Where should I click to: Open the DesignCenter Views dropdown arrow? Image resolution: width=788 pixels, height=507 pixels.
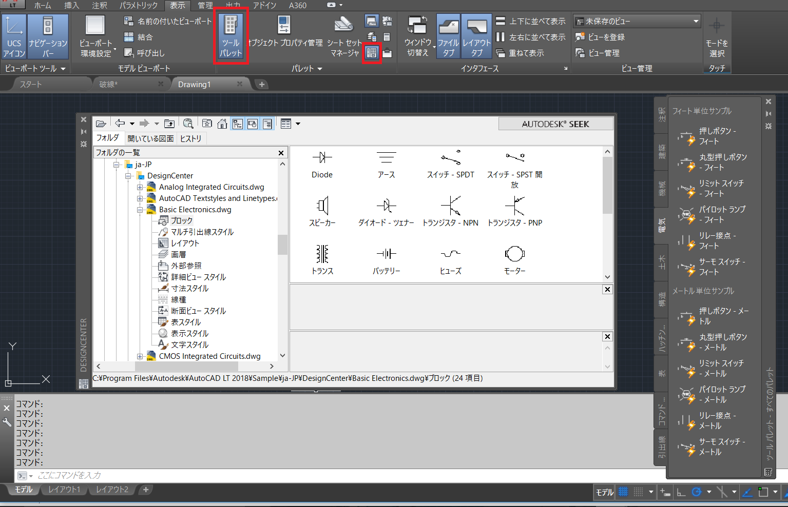pos(298,124)
